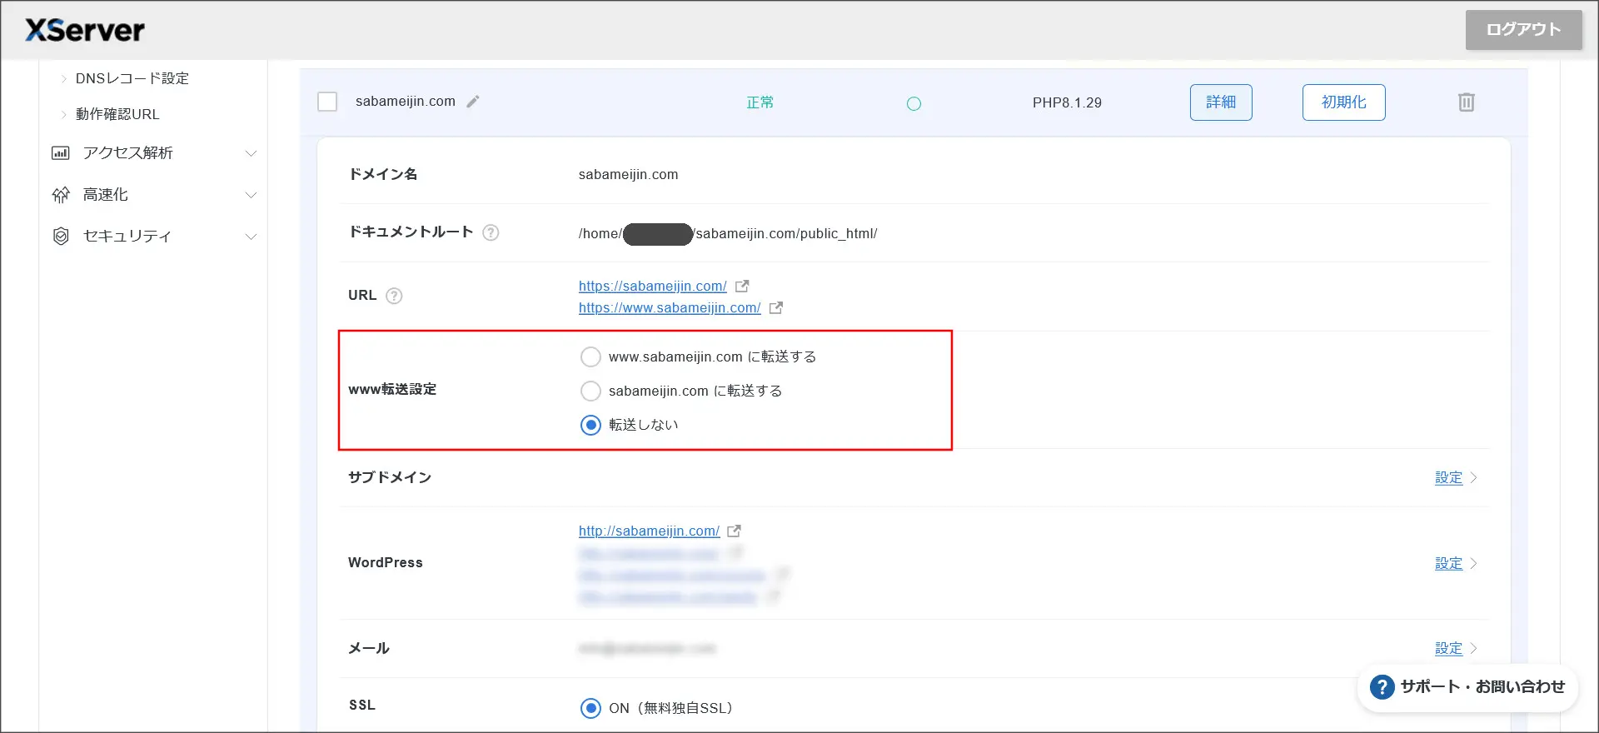Click the 初期化 button
1599x733 pixels.
point(1344,102)
